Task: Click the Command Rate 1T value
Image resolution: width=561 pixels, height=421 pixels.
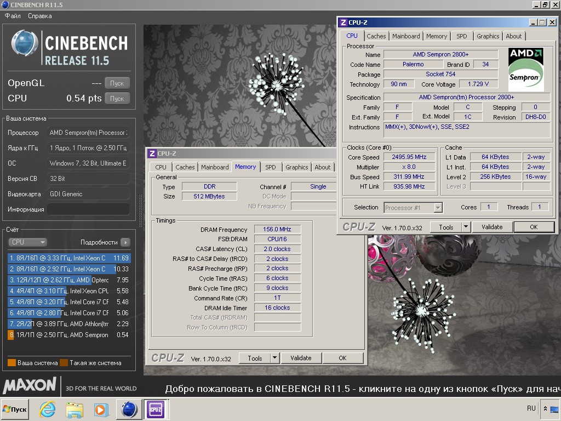Action: 277,298
